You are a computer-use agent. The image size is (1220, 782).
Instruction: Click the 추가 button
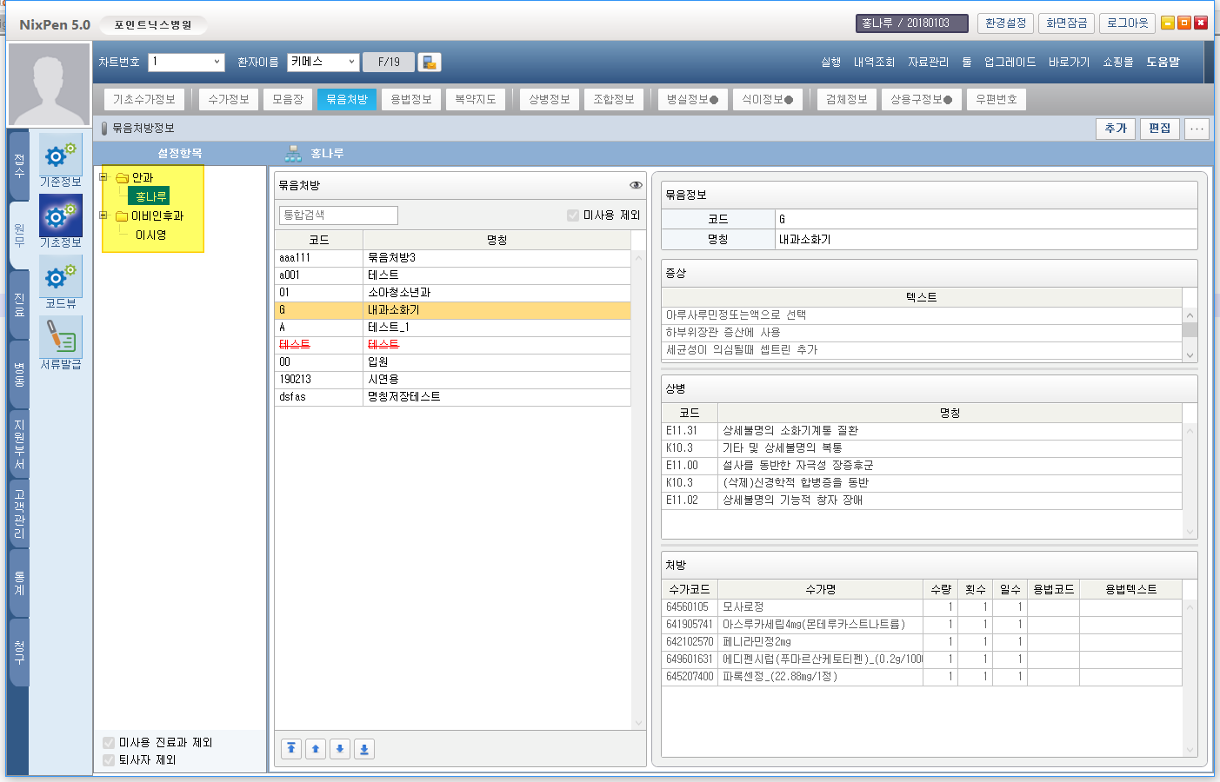point(1116,129)
